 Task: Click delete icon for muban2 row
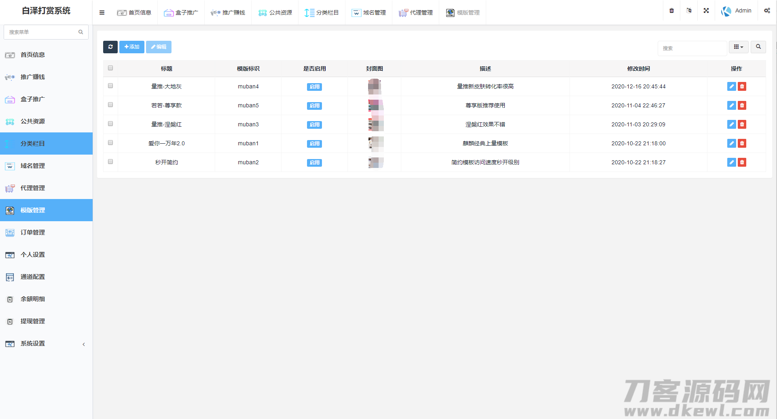click(742, 162)
